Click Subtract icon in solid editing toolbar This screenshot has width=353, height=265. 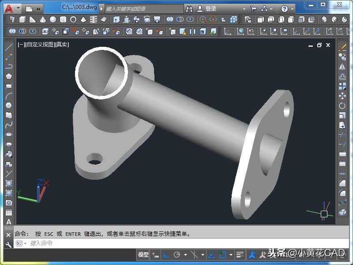pyautogui.click(x=23, y=31)
